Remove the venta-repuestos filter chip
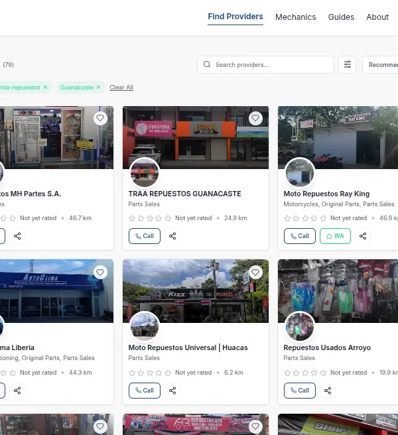Image resolution: width=398 pixels, height=435 pixels. [45, 87]
